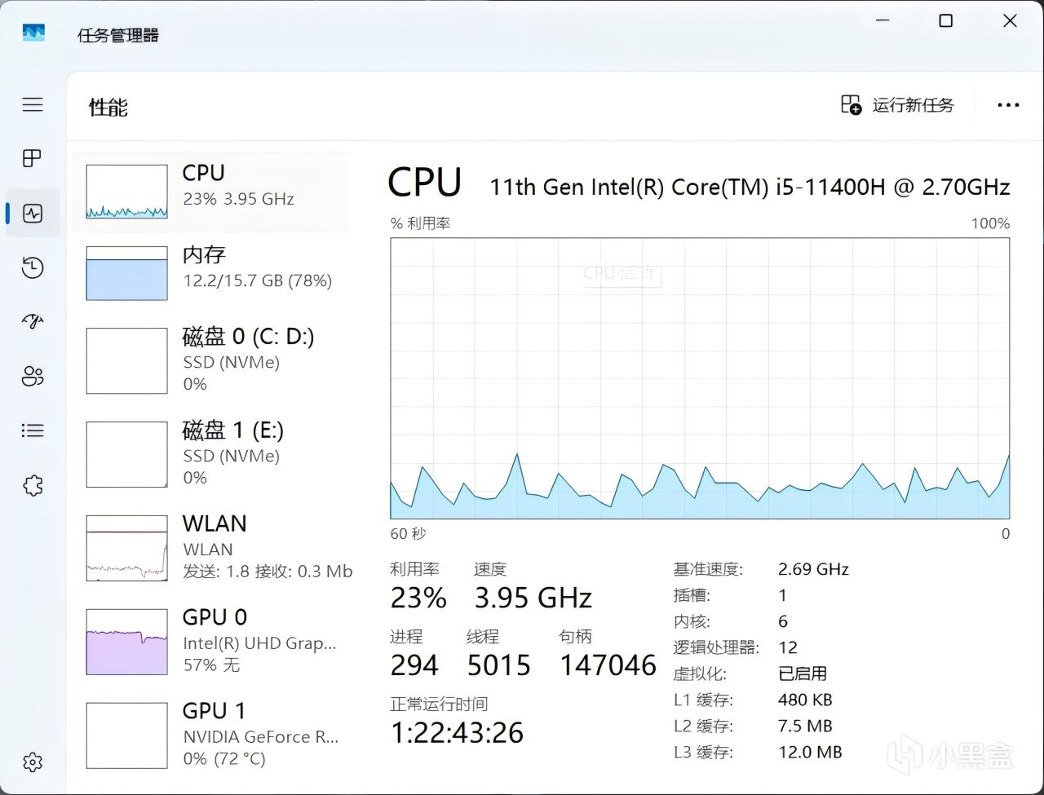Click 运行新任务 button
Image resolution: width=1044 pixels, height=795 pixels.
897,105
